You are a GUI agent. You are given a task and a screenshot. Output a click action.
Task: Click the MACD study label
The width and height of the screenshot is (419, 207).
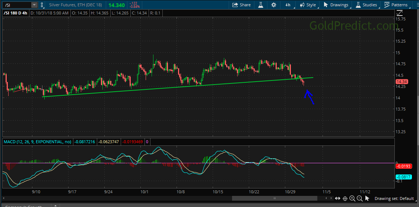tap(38, 141)
